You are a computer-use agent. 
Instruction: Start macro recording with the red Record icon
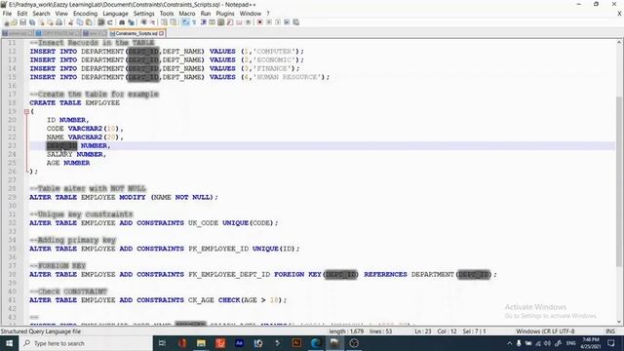pos(260,22)
